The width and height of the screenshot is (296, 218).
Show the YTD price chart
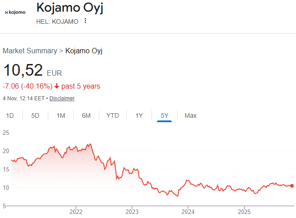point(113,115)
